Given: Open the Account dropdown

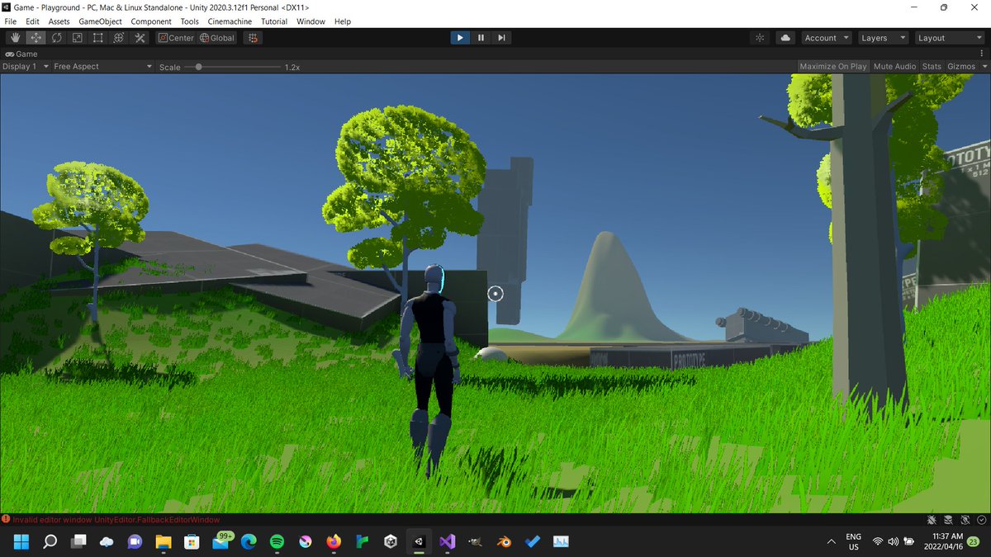Looking at the screenshot, I should point(826,38).
